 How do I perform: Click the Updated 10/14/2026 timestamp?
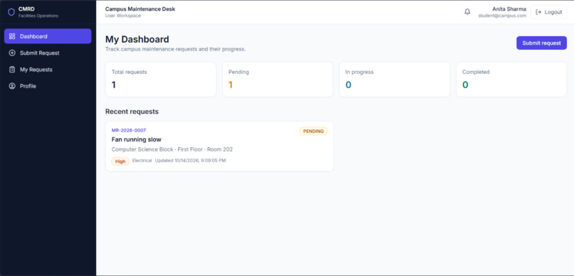point(190,161)
